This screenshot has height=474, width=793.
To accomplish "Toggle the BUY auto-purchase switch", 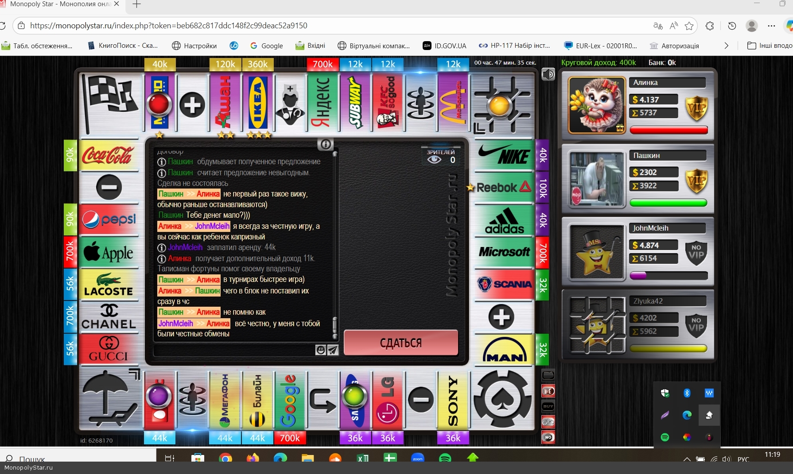I will tap(548, 406).
